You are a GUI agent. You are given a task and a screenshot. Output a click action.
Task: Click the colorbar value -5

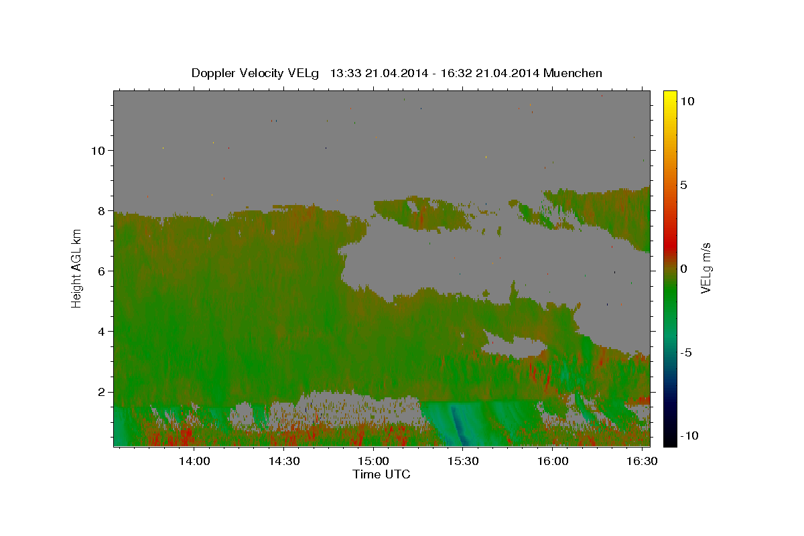point(687,352)
